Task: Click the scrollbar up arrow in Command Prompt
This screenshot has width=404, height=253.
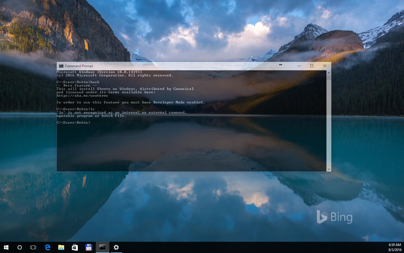Action: 329,73
